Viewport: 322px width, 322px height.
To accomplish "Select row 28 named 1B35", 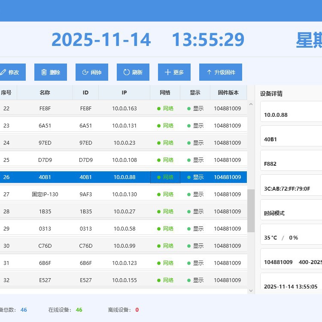I will pyautogui.click(x=123, y=212).
